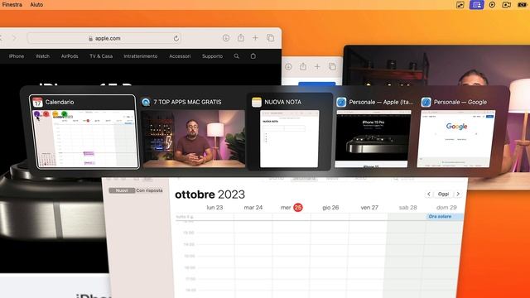Open AirPods section on Apple site
Screen dimensions: 530x298
pos(70,56)
